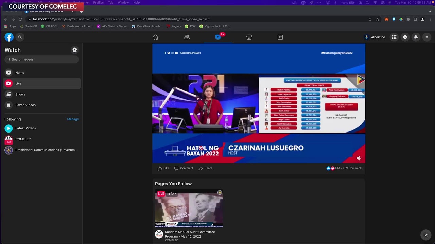Open the Help menu in menu bar
Screen dimensions: 435x244
tap(137, 3)
